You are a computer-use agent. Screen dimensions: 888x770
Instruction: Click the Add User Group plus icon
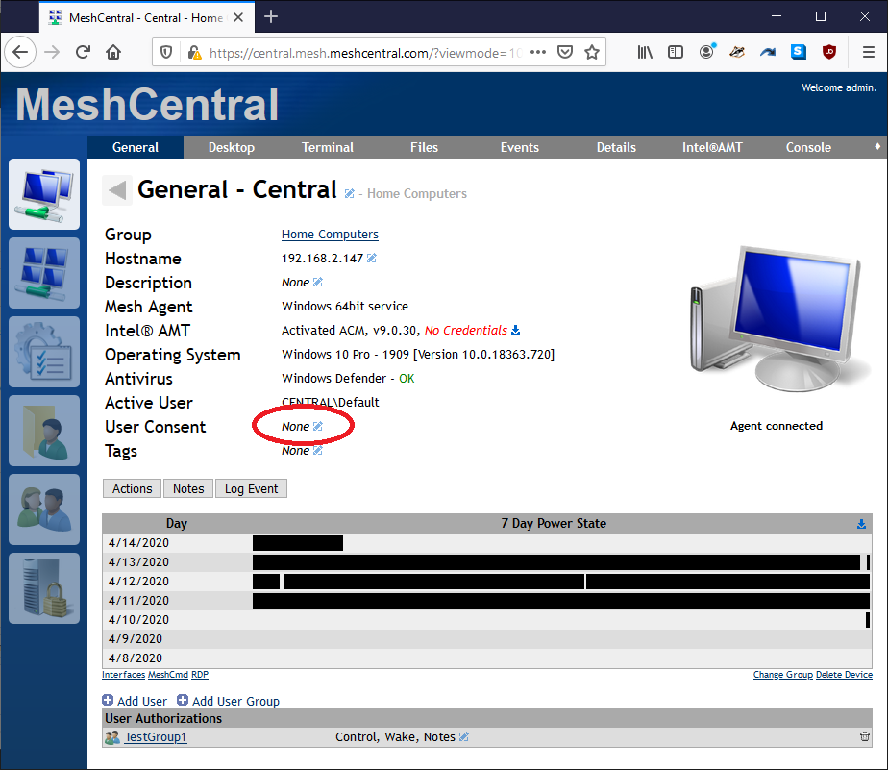(183, 701)
